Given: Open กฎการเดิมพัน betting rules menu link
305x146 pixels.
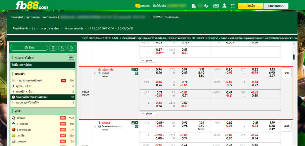Looking at the screenshot, I should click(x=32, y=17).
